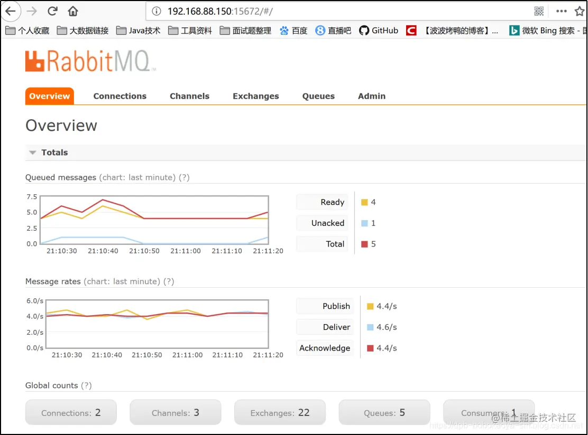Switch to the Channels tab
588x435 pixels.
coord(190,96)
